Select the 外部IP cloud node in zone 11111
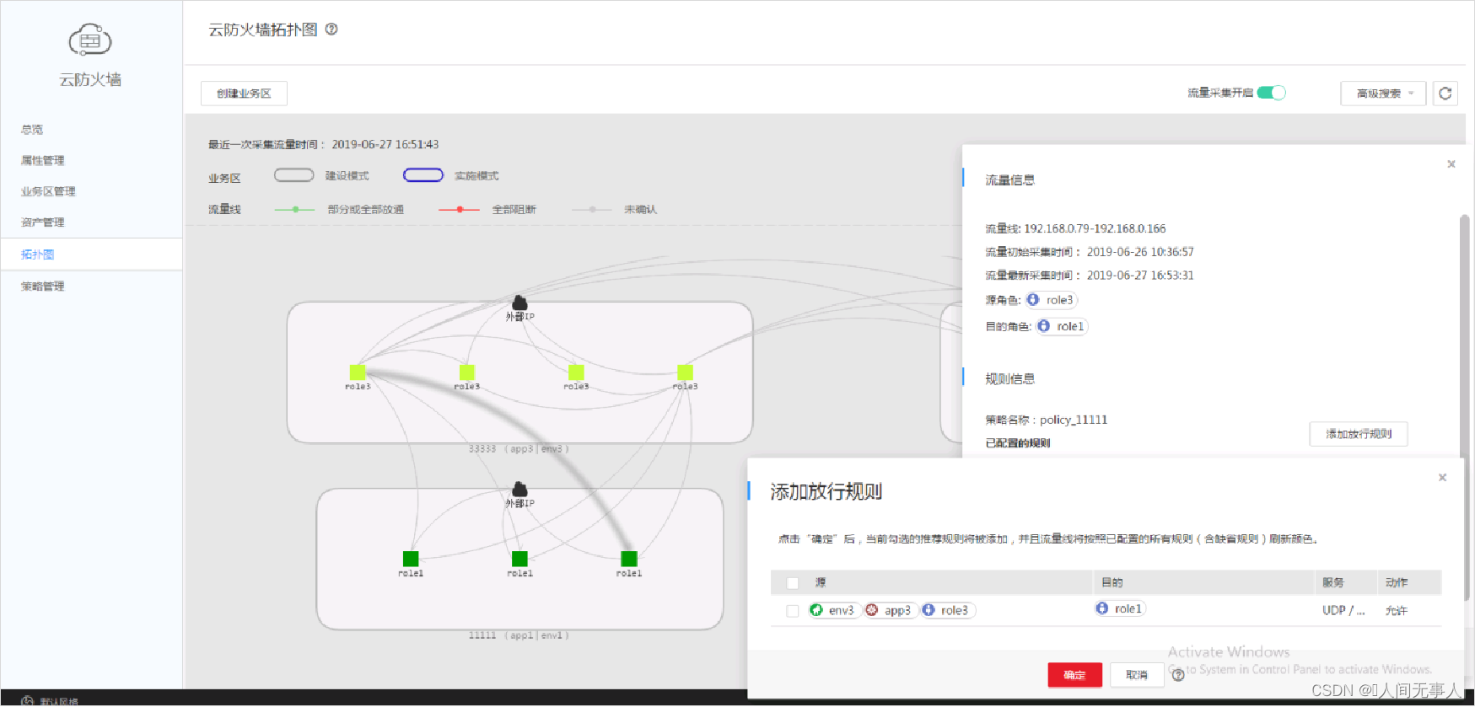This screenshot has height=707, width=1475. (519, 490)
